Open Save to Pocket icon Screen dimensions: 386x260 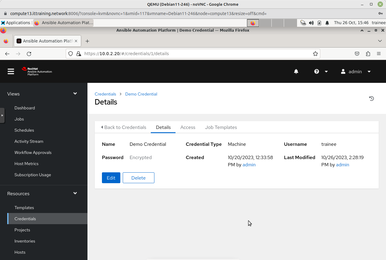click(357, 54)
